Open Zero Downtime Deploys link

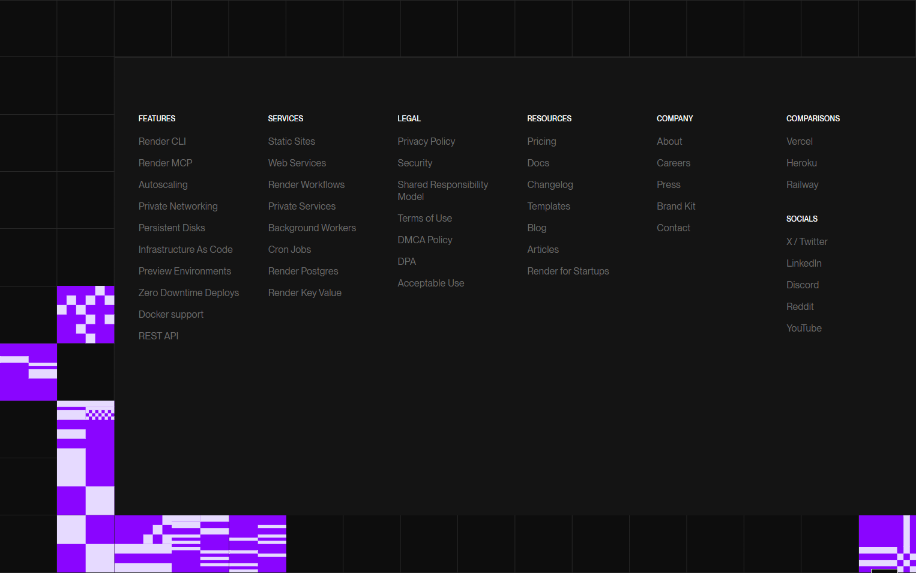[188, 293]
